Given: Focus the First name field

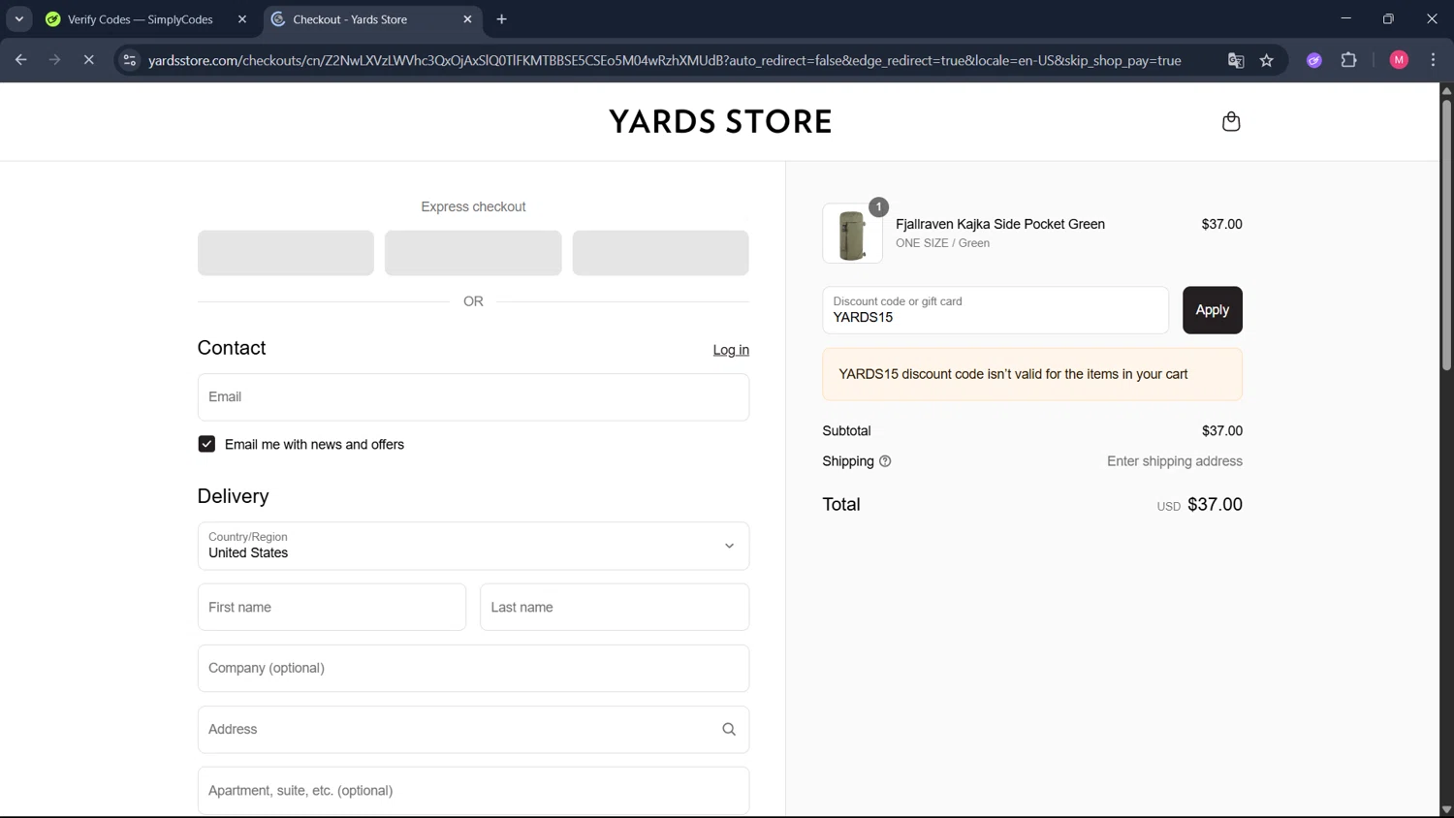Looking at the screenshot, I should click(x=332, y=608).
